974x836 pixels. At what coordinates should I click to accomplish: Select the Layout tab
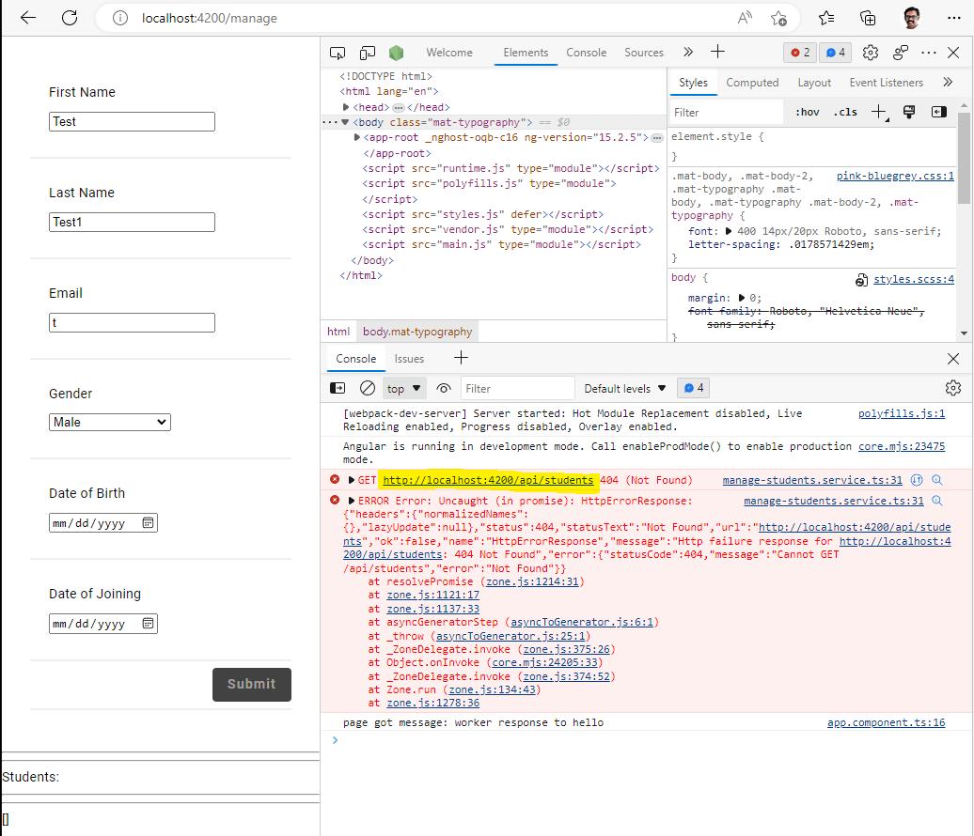tap(814, 83)
